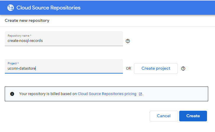Screen dimensions: 215x132
Task: Click the Cloud Source Repositories header title
Action: [x=49, y=8]
